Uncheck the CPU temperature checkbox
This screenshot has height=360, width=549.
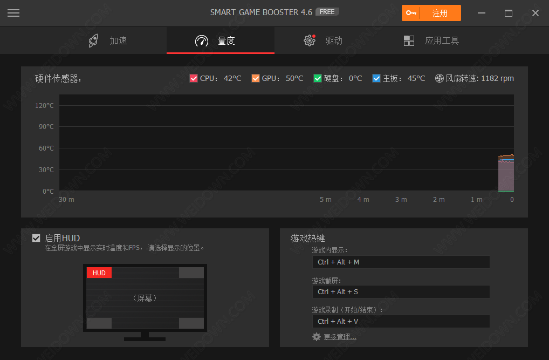tap(193, 78)
